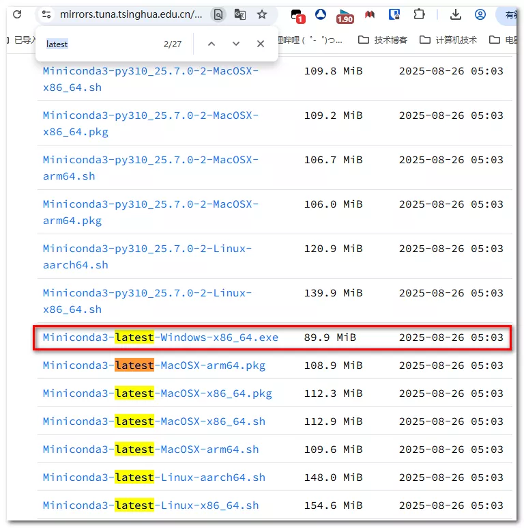524x528 pixels.
Task: Click the size value 112.3 MiB
Action: point(334,393)
